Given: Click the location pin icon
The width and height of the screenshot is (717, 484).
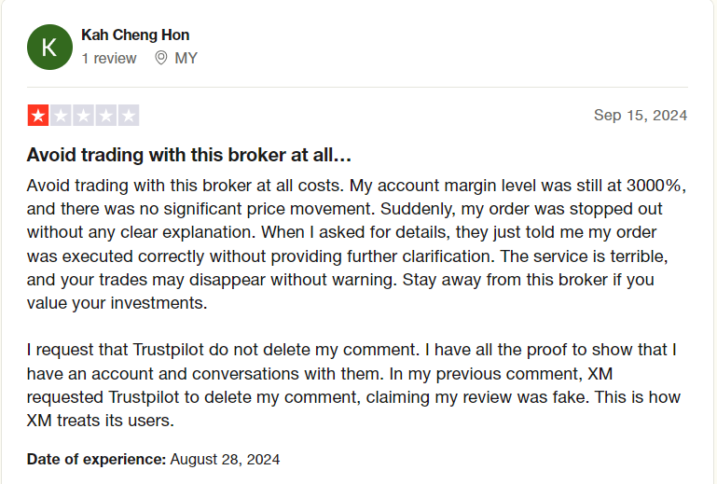Looking at the screenshot, I should [x=161, y=58].
